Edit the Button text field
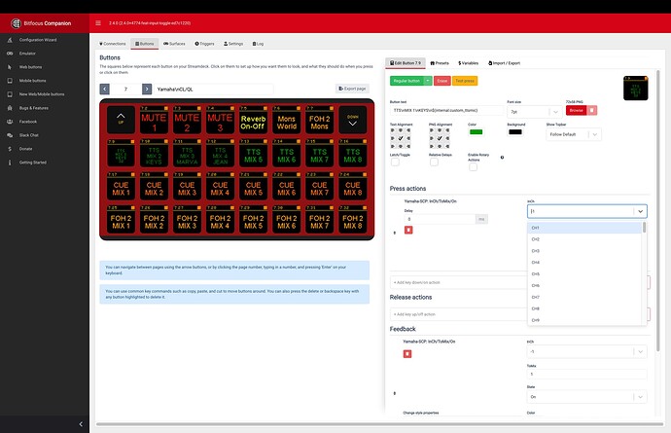This screenshot has width=671, height=433. (x=446, y=111)
